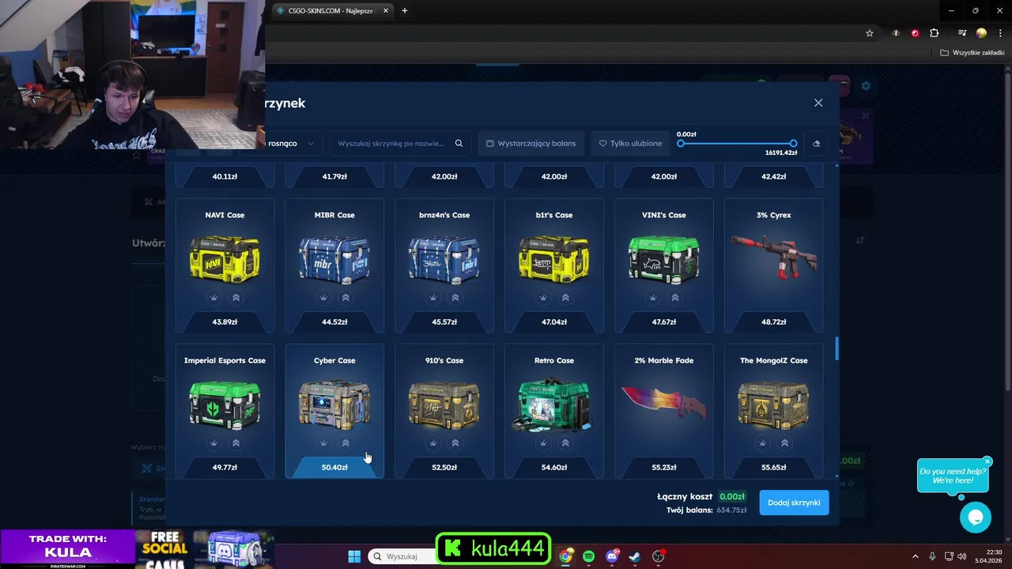Image resolution: width=1012 pixels, height=569 pixels.
Task: Open OBS Studio from the taskbar
Action: point(658,556)
